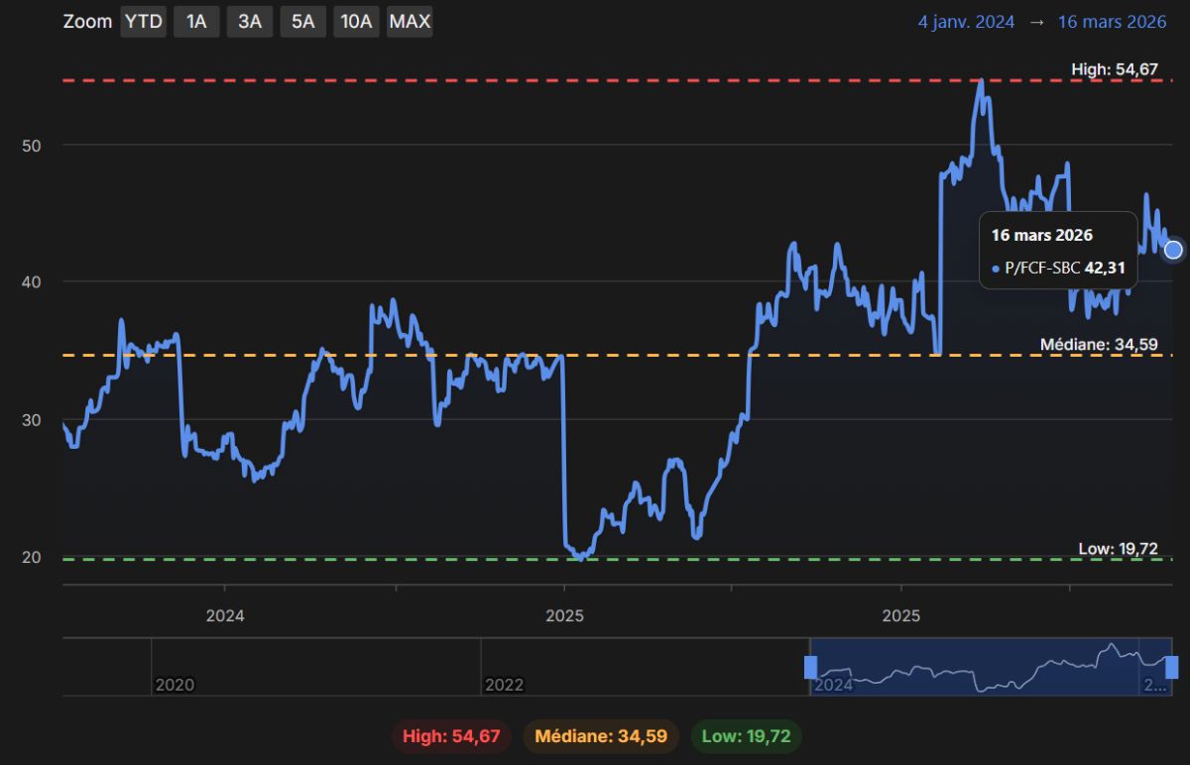Click the blue data point marker on chart
The image size is (1190, 765).
click(x=1173, y=250)
